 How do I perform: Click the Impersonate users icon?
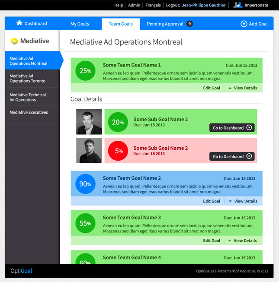pos(237,5)
